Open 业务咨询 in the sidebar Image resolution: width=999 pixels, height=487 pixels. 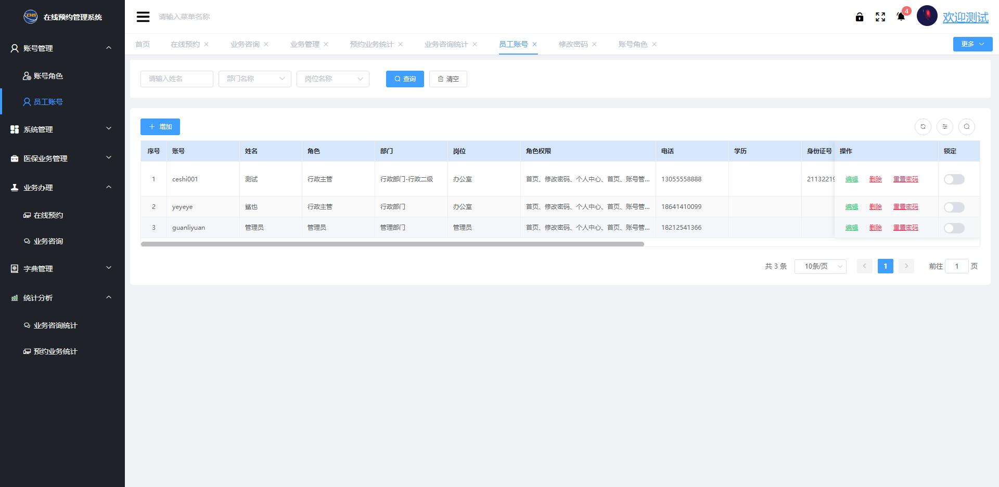click(x=62, y=241)
